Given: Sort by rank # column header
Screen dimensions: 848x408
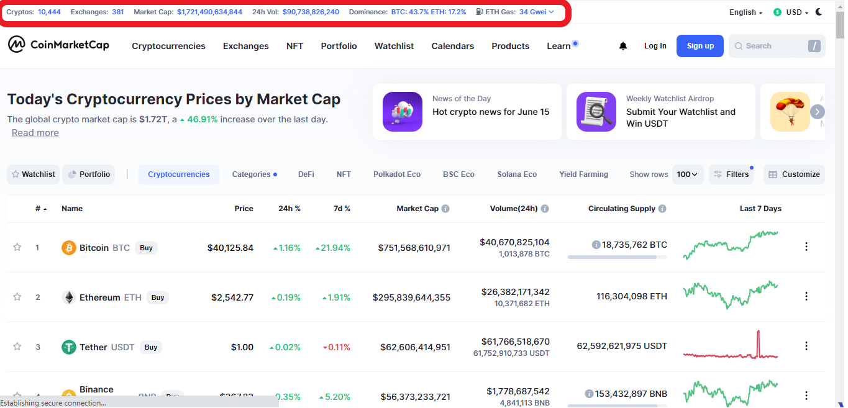Looking at the screenshot, I should pyautogui.click(x=41, y=209).
